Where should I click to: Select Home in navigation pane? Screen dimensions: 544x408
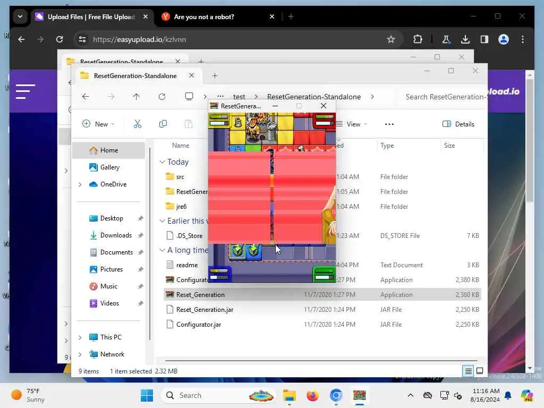tap(108, 150)
